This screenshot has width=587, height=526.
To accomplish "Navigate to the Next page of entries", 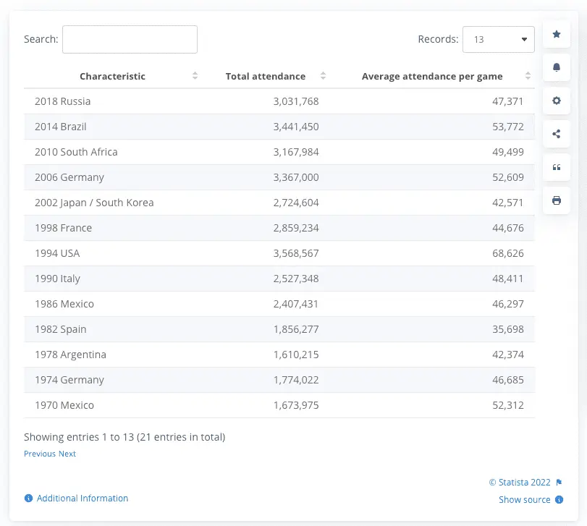I will (67, 453).
